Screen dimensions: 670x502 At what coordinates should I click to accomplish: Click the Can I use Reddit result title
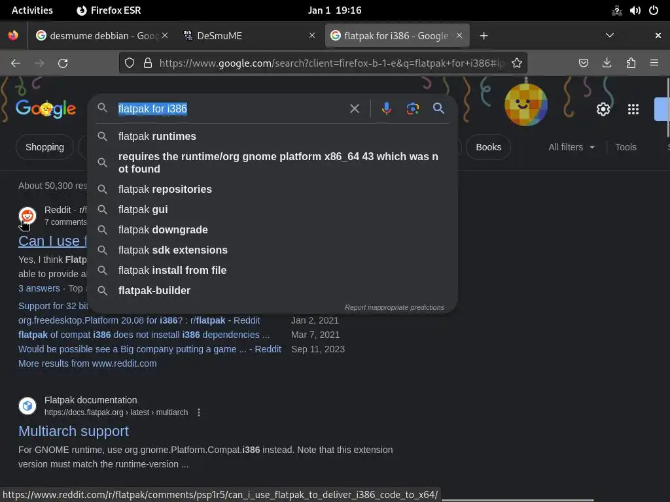tap(52, 241)
